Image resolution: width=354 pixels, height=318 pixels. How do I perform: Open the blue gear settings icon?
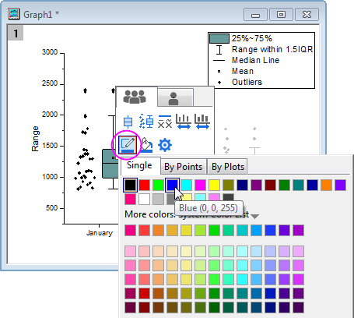pos(165,145)
